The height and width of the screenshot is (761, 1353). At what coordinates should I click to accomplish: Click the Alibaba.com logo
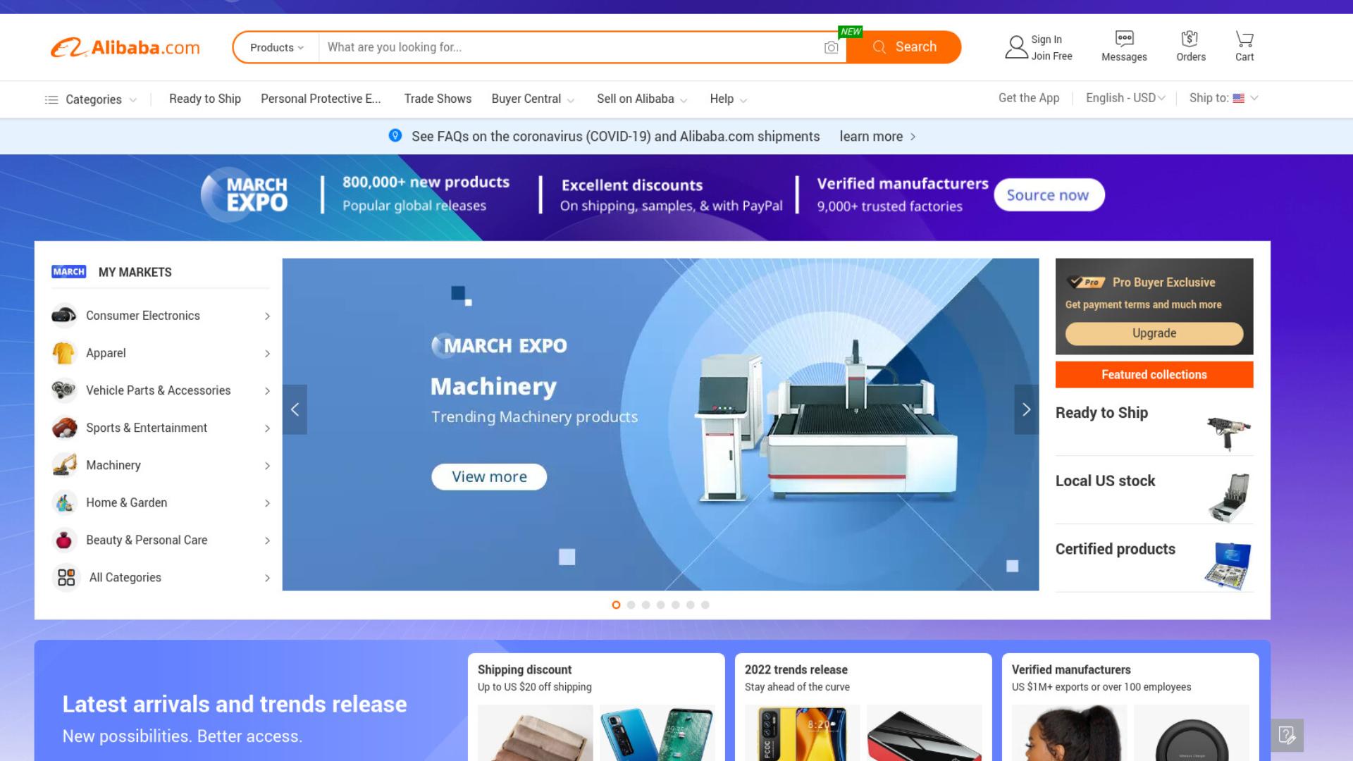[125, 48]
